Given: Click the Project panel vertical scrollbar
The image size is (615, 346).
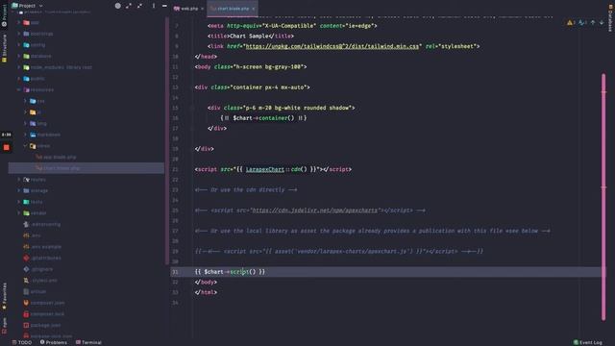Looking at the screenshot, I should point(167,141).
